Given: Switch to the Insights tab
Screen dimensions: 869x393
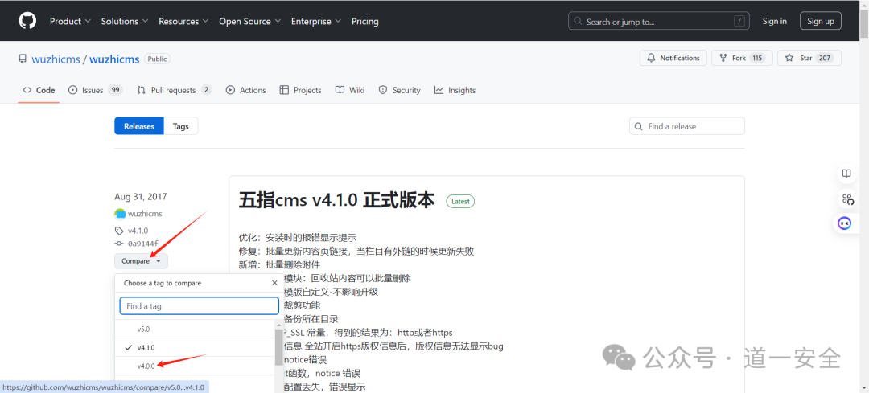Looking at the screenshot, I should pos(455,90).
